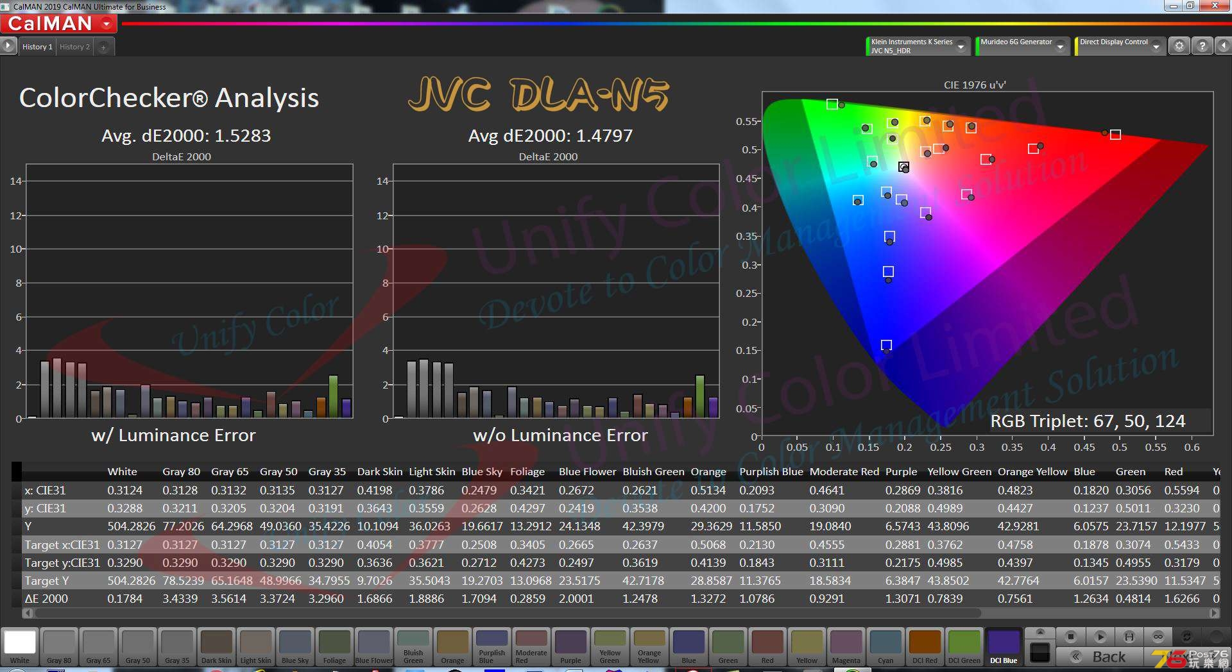Select the DCI Green patch

tap(964, 646)
